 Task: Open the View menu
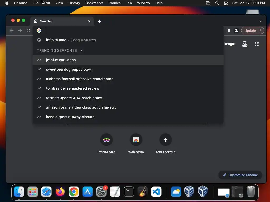click(59, 3)
